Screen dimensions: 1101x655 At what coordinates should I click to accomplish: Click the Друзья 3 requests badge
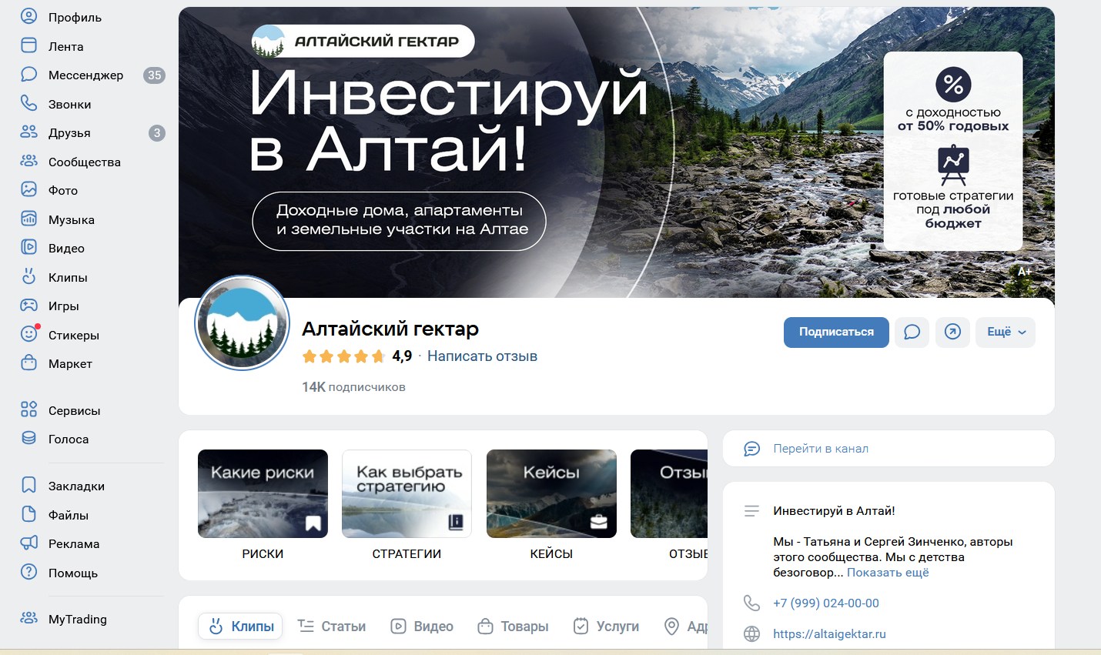157,133
